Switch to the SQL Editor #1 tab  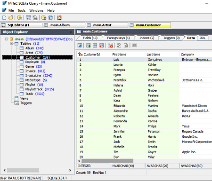pyautogui.click(x=21, y=25)
